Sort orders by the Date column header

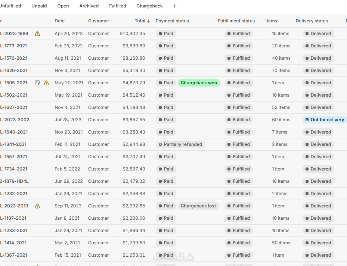coord(59,21)
